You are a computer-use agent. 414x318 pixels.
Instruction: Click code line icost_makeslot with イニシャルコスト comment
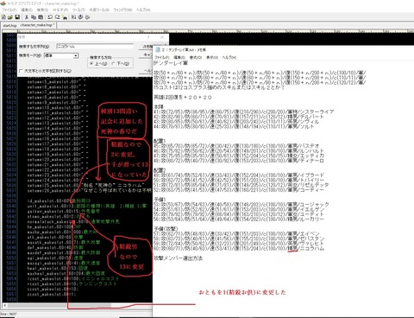[73, 279]
